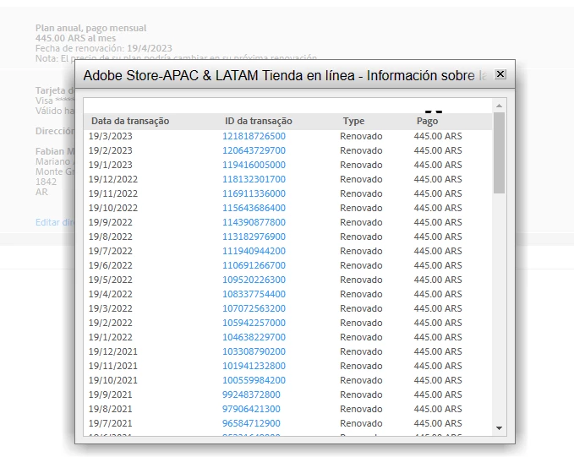
Task: Open transaction 96584712900
Action: [x=251, y=423]
